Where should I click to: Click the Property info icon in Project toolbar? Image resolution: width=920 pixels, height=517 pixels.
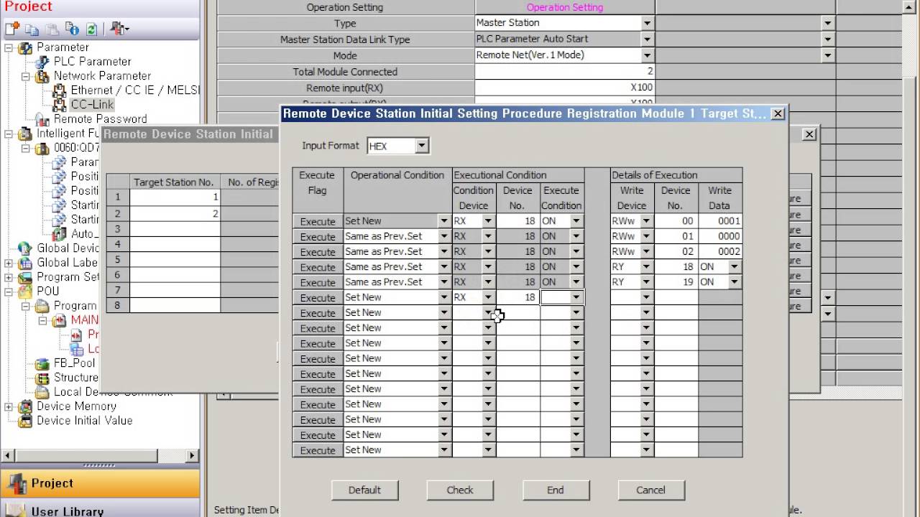click(x=72, y=29)
